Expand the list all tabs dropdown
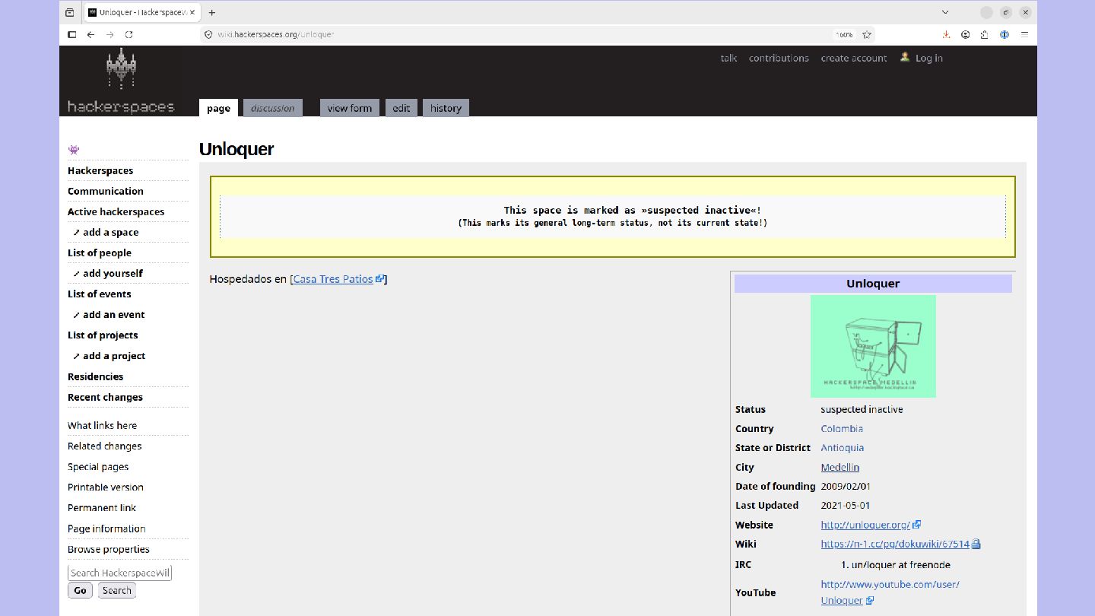 pyautogui.click(x=945, y=12)
